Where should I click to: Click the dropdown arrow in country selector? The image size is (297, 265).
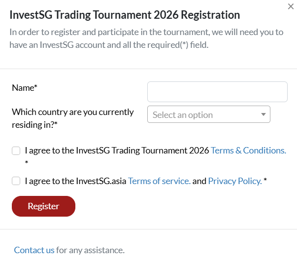click(x=263, y=114)
